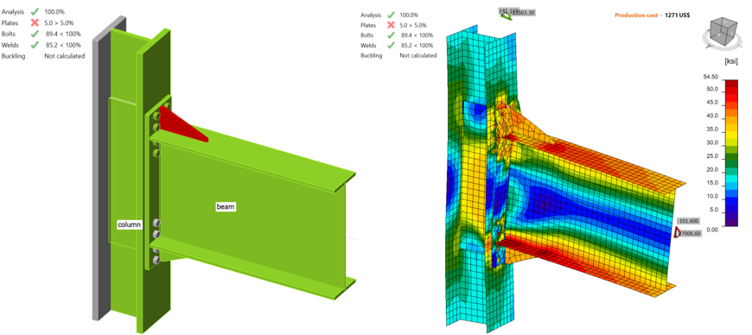Click the red Plates failure cross in left panel
This screenshot has width=752, height=335.
[35, 22]
